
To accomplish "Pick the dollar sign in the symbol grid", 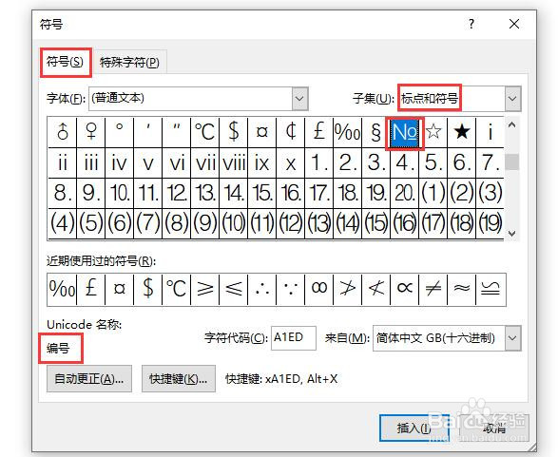I will [234, 132].
